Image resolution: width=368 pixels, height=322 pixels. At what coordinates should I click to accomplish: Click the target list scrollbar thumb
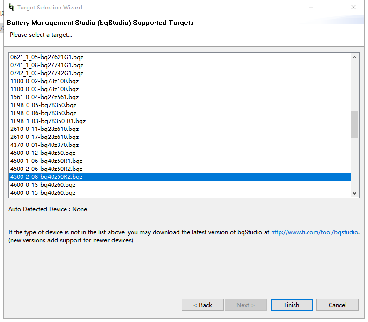pyautogui.click(x=354, y=124)
